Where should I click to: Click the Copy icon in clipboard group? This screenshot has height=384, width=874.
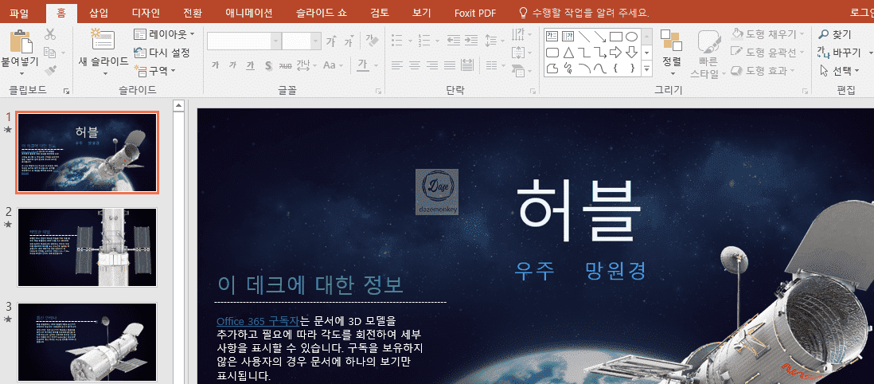pyautogui.click(x=49, y=53)
